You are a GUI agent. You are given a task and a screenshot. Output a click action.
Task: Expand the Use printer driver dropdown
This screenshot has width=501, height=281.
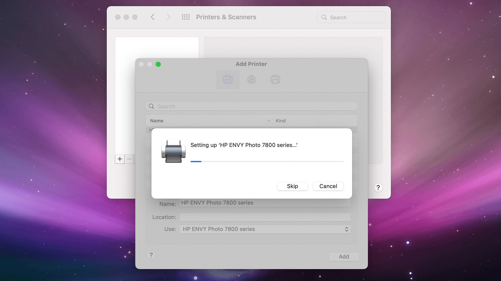[x=346, y=229]
